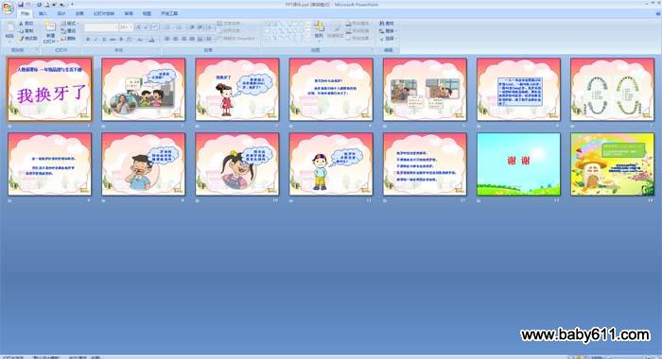Select the 谢谢 thank-you slide thumbnail
Viewport: 662px width, 359px height.
[x=518, y=164]
